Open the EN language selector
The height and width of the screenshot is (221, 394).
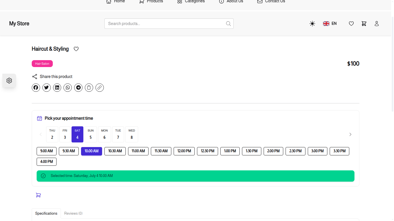(330, 24)
